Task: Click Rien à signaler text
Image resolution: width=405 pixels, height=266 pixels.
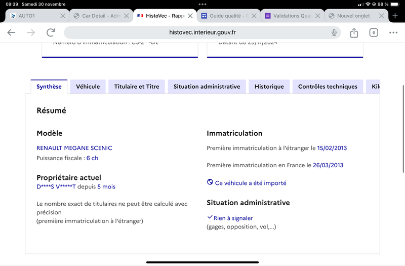Action: point(233,218)
